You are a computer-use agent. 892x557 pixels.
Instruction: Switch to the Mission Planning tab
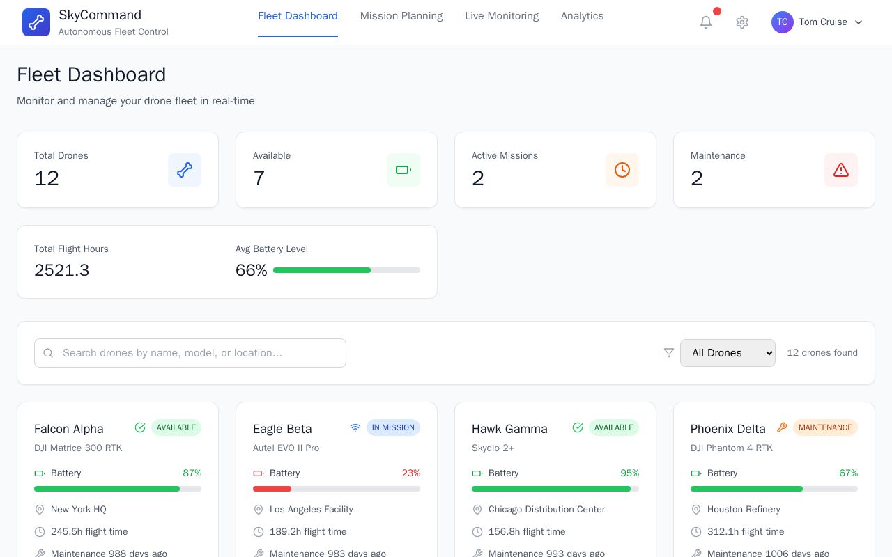point(401,16)
